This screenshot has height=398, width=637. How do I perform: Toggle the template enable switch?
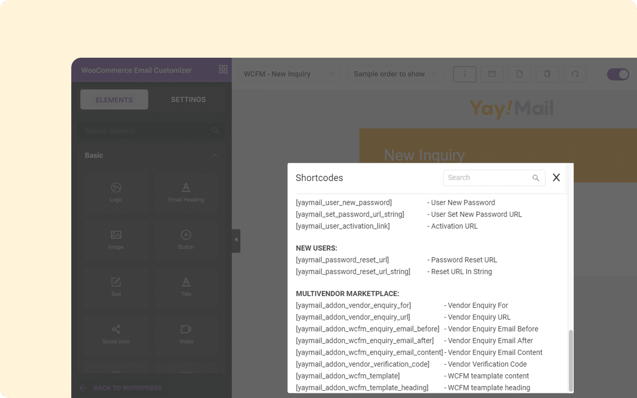[618, 74]
